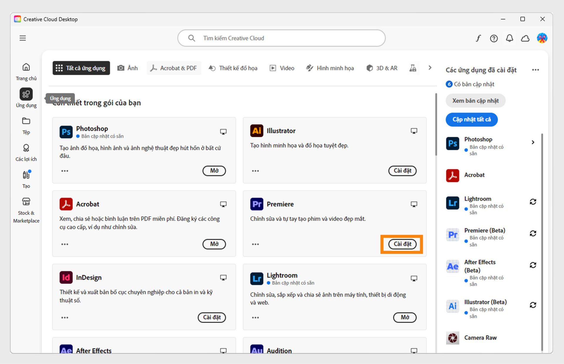This screenshot has height=364, width=564.
Task: Open the cloud sync status icon
Action: pos(525,38)
